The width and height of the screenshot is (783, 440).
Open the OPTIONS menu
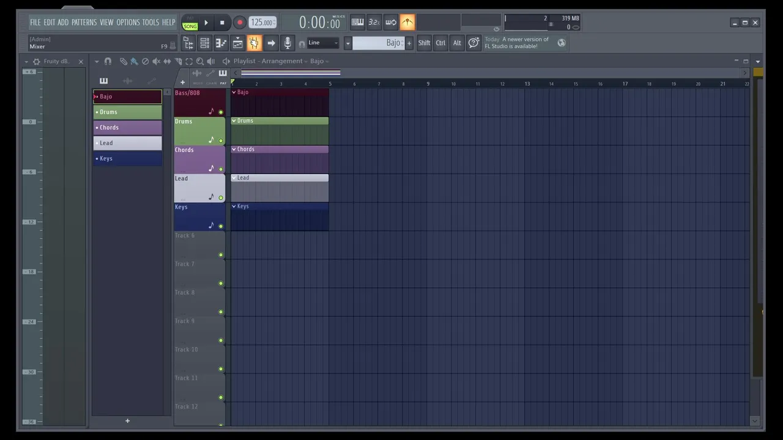coord(128,23)
